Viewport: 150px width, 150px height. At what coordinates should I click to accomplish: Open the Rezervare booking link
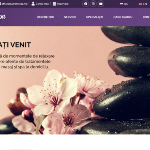[63, 4]
